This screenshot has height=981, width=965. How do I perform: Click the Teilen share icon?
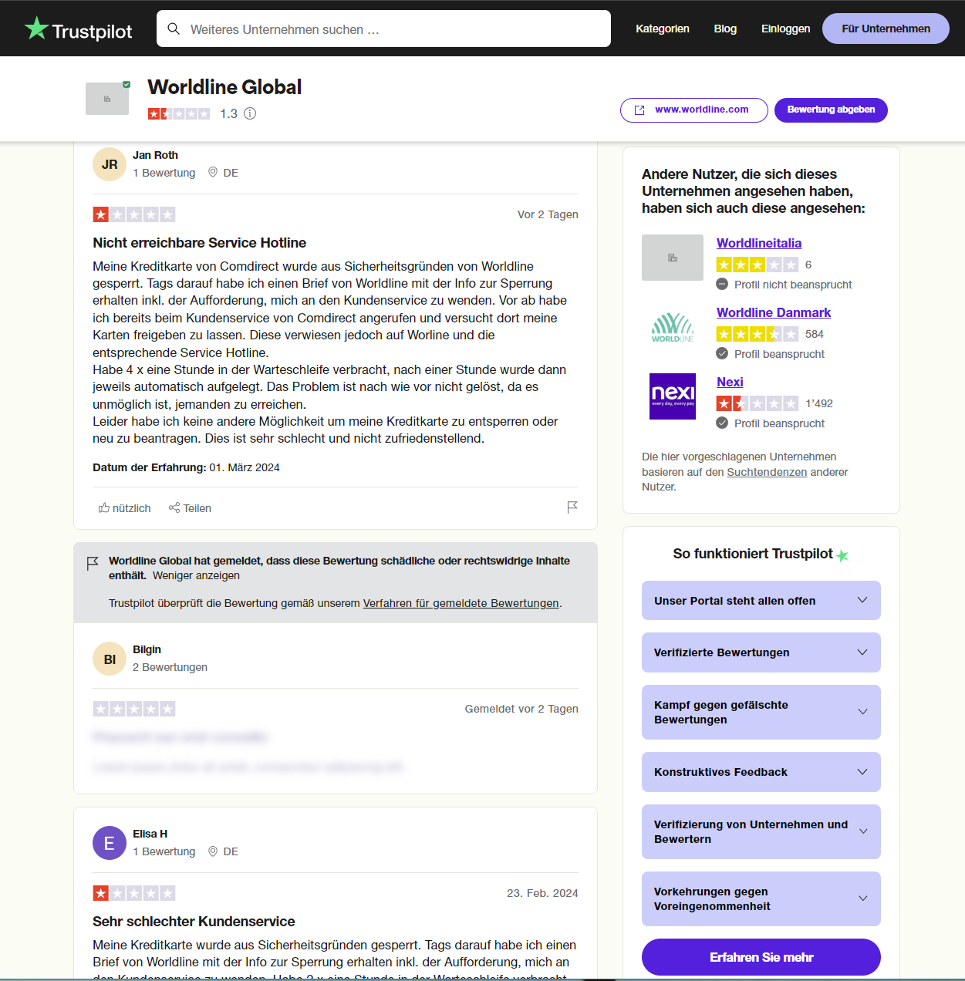(174, 507)
